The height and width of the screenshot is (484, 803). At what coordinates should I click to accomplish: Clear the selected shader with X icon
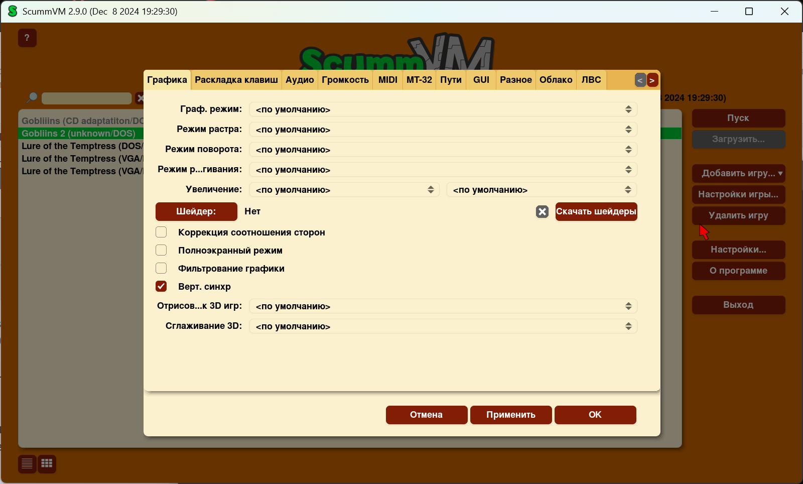[x=542, y=212]
